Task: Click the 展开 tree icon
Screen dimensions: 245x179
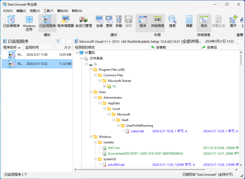Action: coord(233,22)
